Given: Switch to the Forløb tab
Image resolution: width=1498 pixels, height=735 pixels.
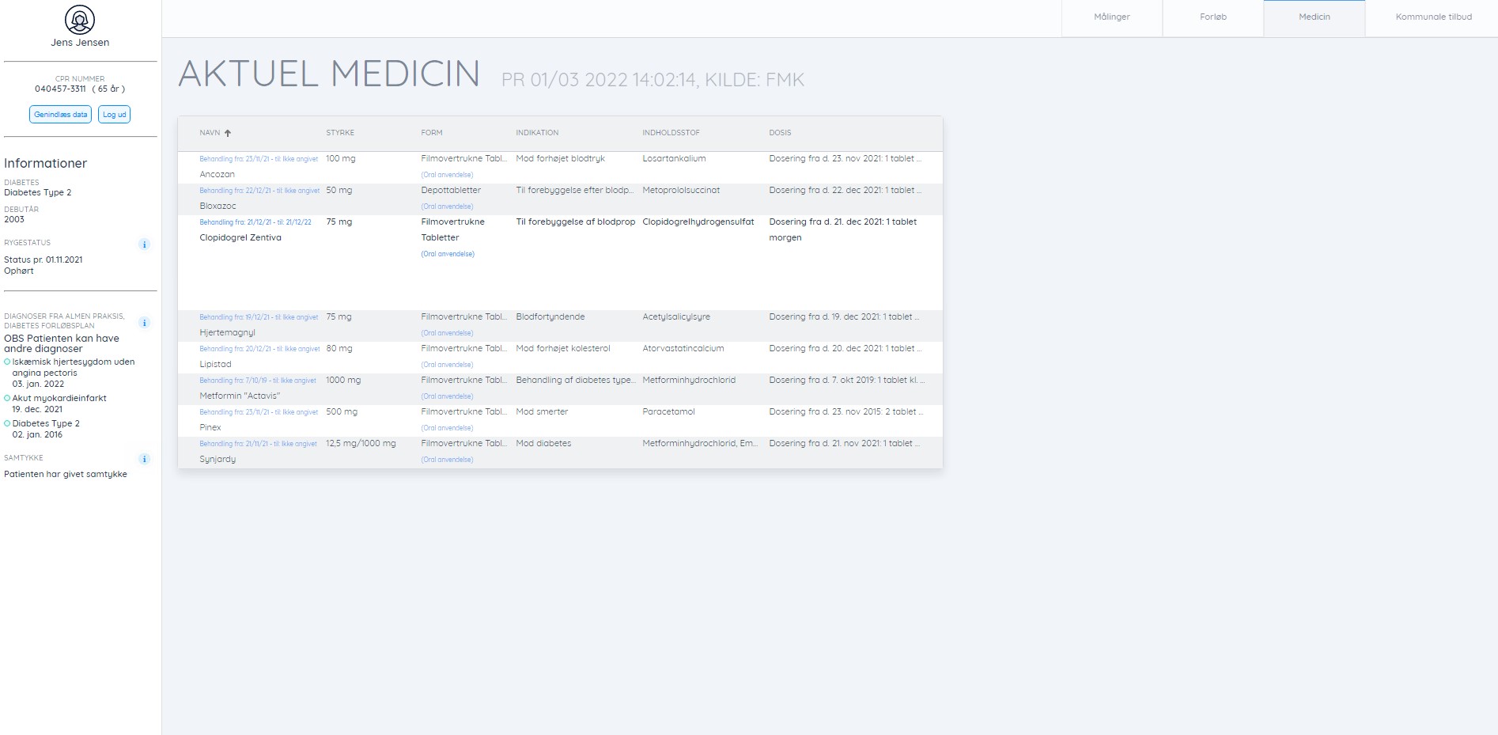Looking at the screenshot, I should [1212, 17].
